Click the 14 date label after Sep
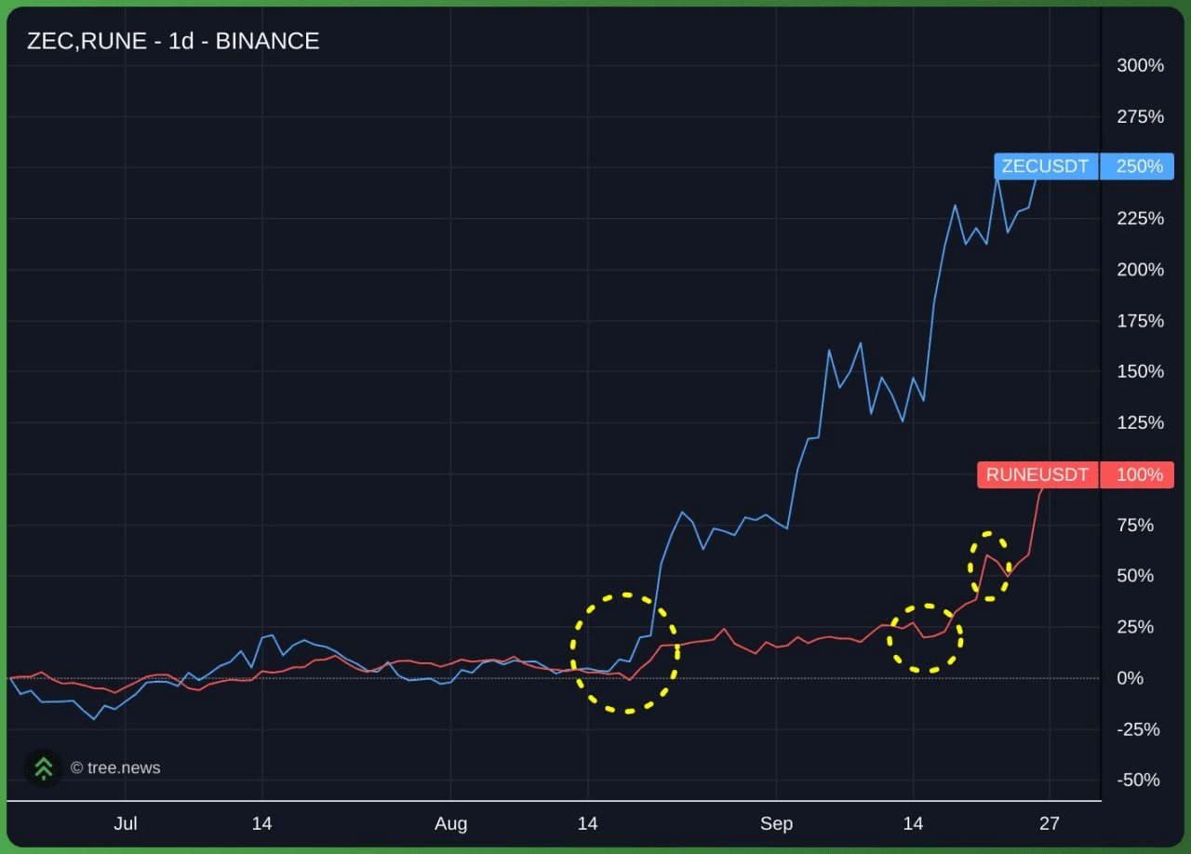The width and height of the screenshot is (1191, 854). [913, 823]
